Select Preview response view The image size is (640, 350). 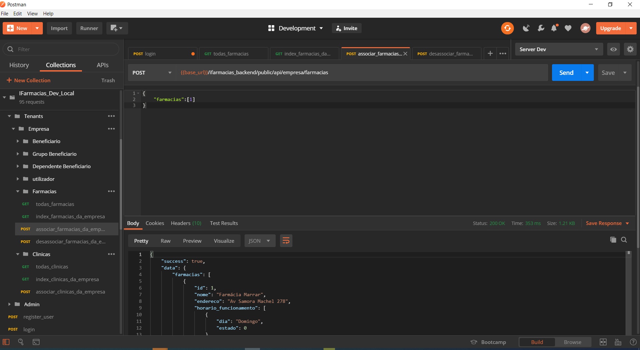click(x=192, y=241)
